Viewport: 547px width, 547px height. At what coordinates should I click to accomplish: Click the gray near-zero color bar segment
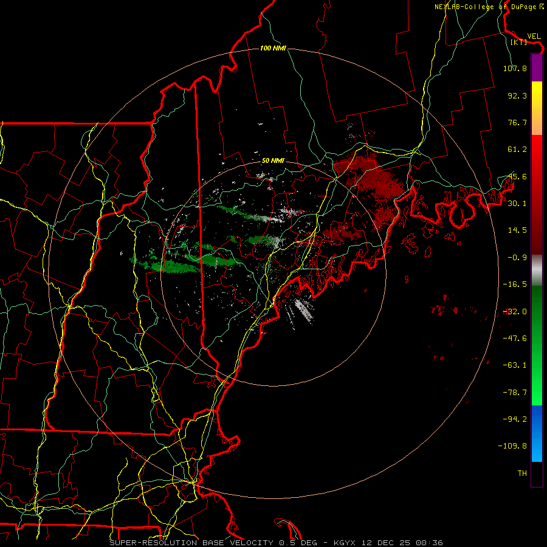[x=537, y=270]
